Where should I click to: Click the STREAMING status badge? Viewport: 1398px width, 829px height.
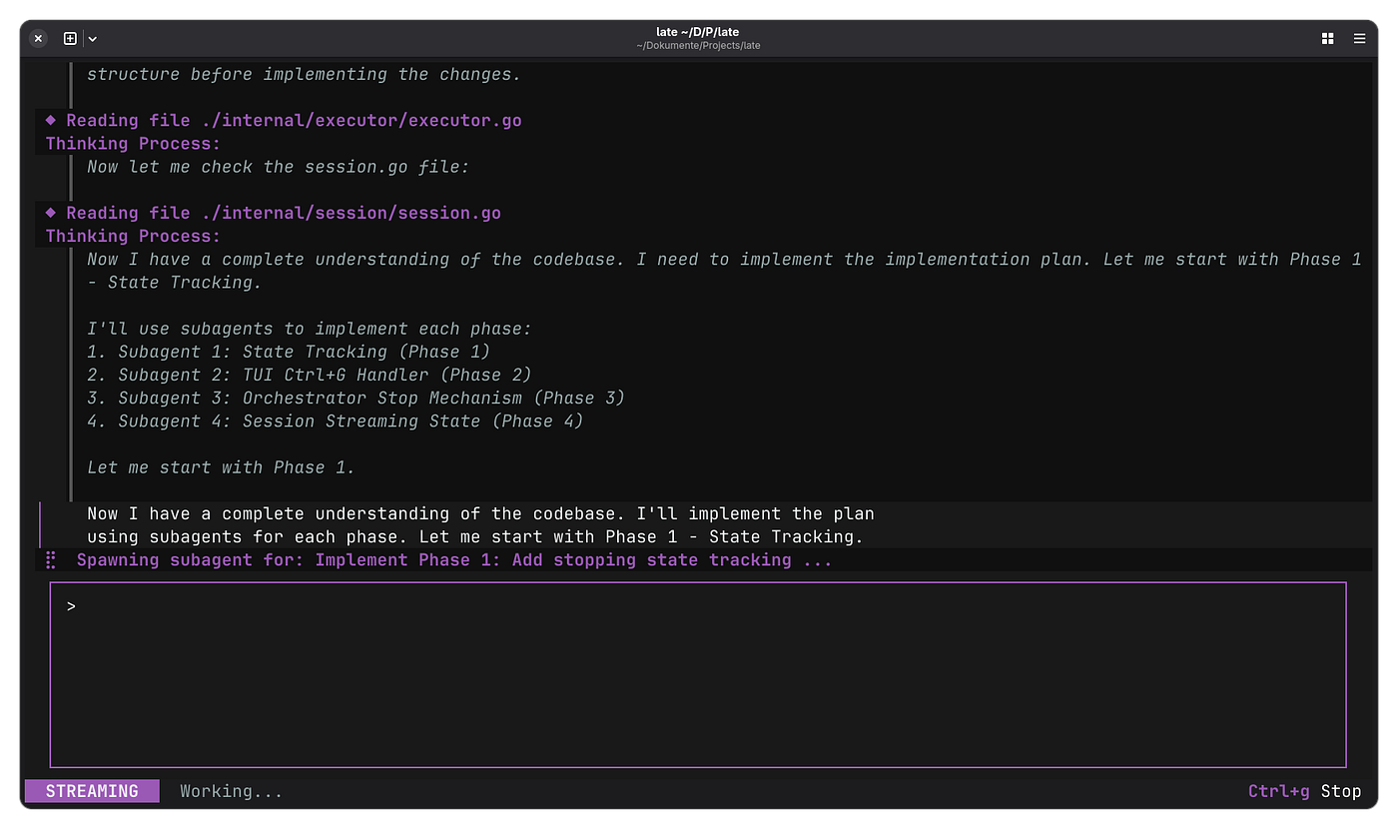[92, 791]
